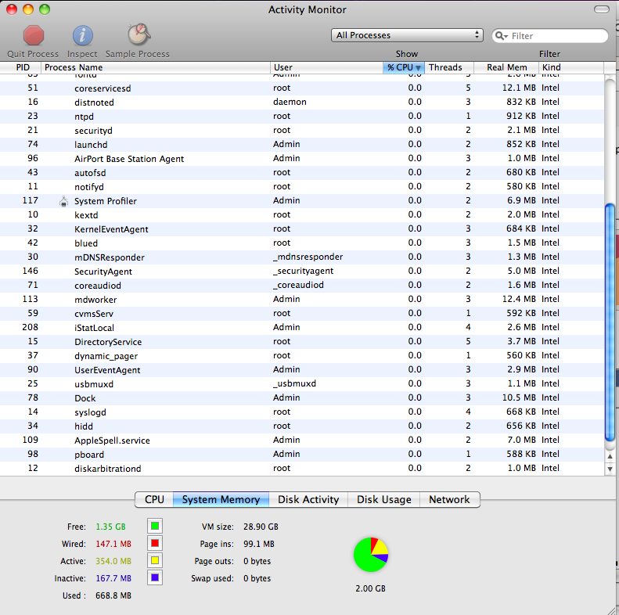Select the KernelEventAgent process row
This screenshot has width=619, height=615.
[x=302, y=229]
